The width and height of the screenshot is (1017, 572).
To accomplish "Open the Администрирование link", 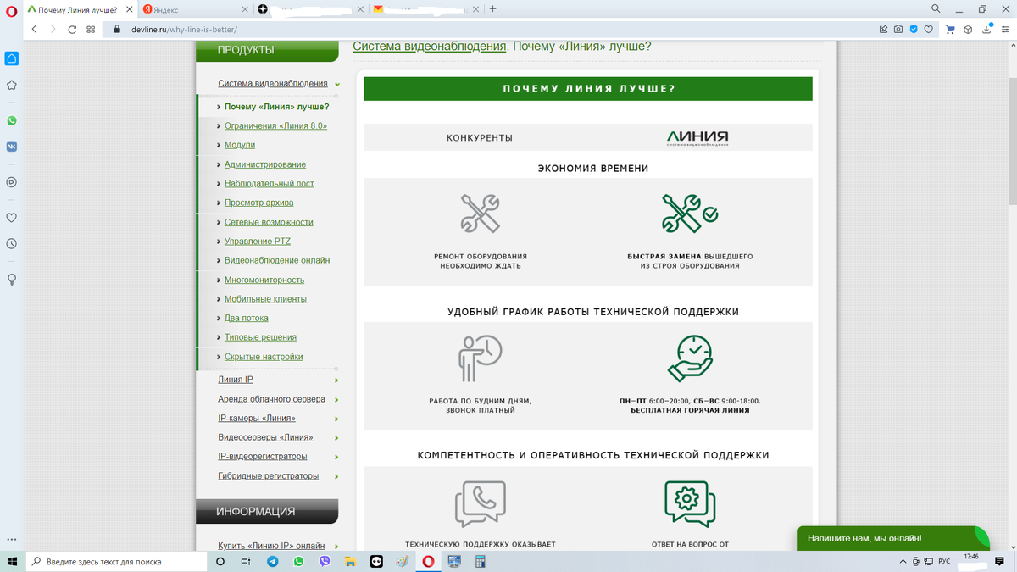I will point(265,164).
